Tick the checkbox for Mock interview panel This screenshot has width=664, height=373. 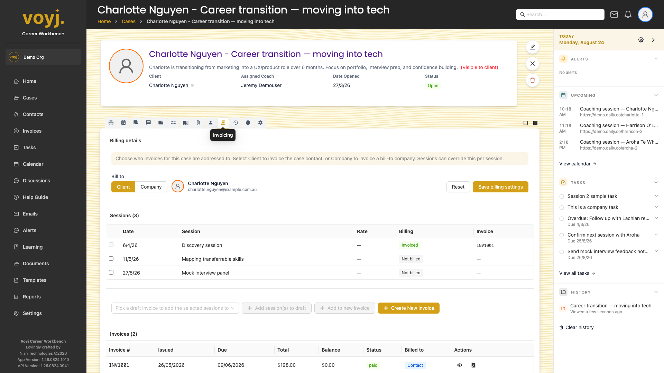pyautogui.click(x=111, y=272)
